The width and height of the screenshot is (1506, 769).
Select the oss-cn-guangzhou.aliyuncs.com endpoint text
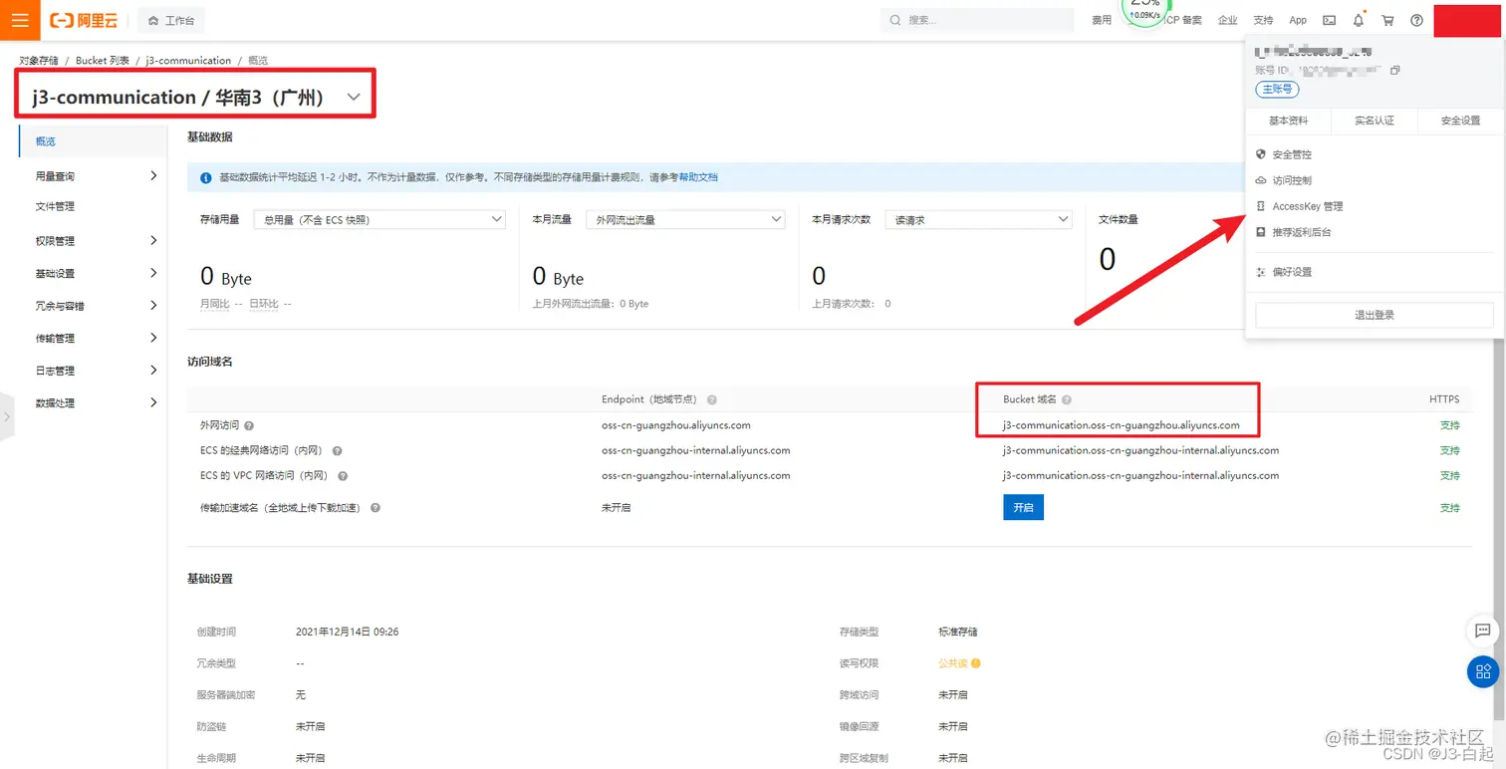[x=676, y=425]
